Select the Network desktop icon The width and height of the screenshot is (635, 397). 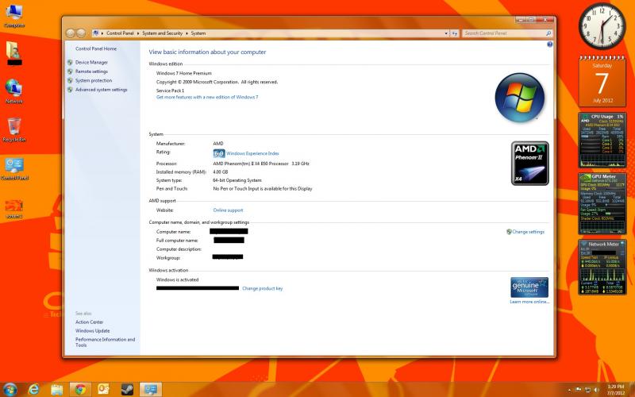pos(13,91)
